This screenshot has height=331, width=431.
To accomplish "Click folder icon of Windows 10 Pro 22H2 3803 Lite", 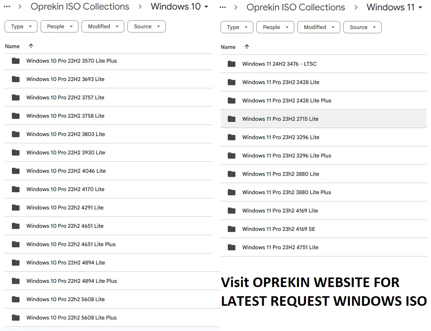I will point(16,134).
